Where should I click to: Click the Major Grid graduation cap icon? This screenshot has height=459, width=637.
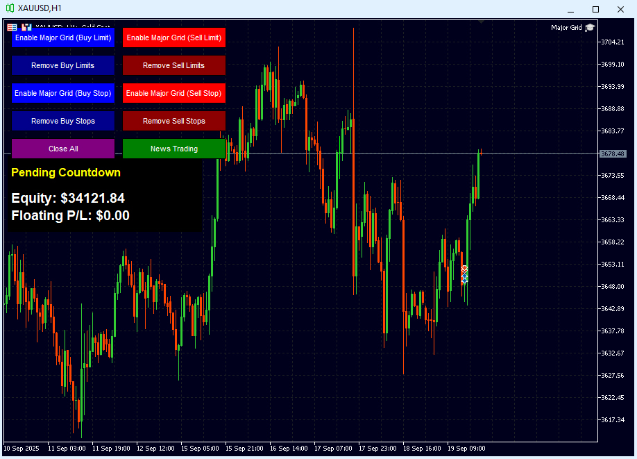(590, 28)
